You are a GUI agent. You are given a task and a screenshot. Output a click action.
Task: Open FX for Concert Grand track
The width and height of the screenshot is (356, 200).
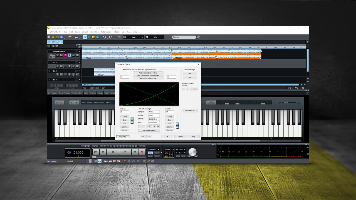[77, 55]
